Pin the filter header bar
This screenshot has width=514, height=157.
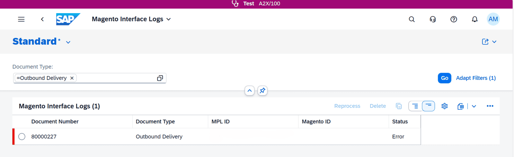coord(262,91)
